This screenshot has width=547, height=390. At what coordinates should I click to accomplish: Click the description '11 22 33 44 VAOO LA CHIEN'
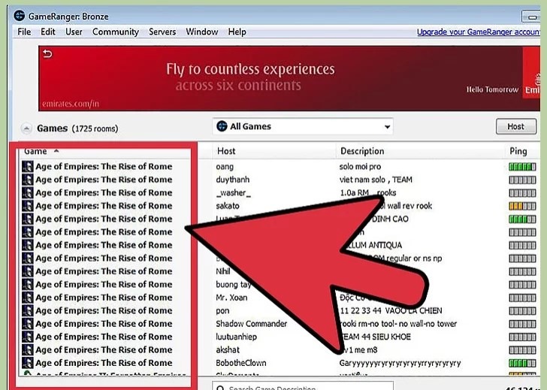tap(391, 311)
